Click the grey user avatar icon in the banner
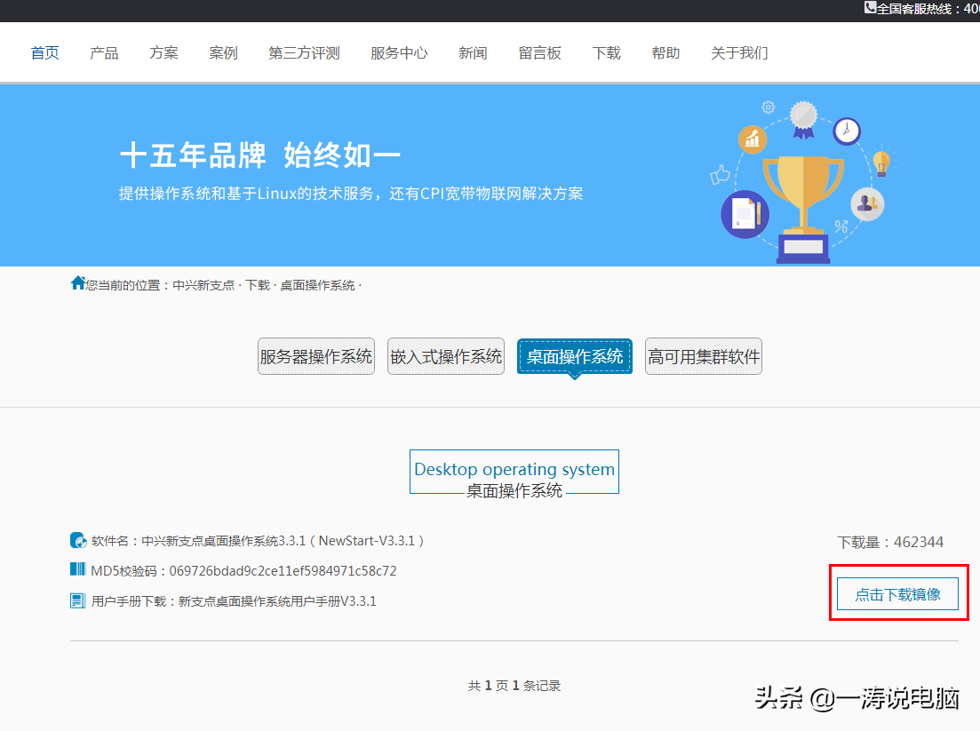The image size is (980, 731). pyautogui.click(x=867, y=203)
